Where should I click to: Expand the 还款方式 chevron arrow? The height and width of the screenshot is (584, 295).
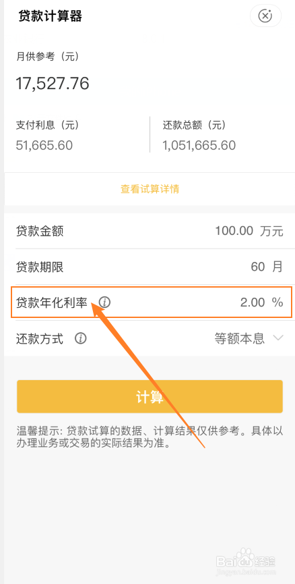pos(278,338)
